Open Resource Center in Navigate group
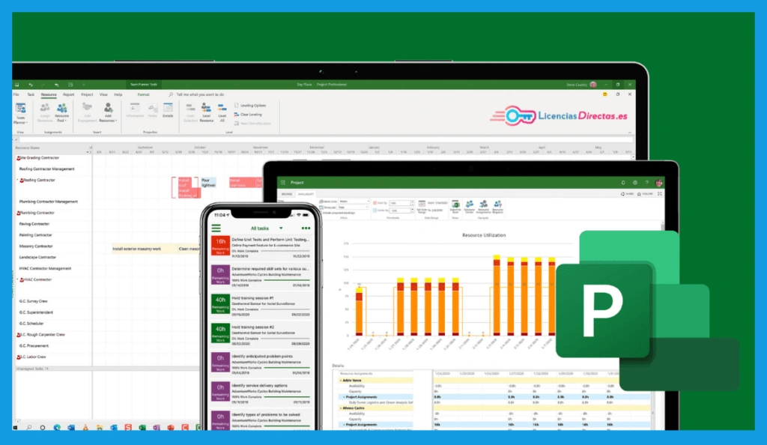767x445 pixels. click(x=469, y=204)
